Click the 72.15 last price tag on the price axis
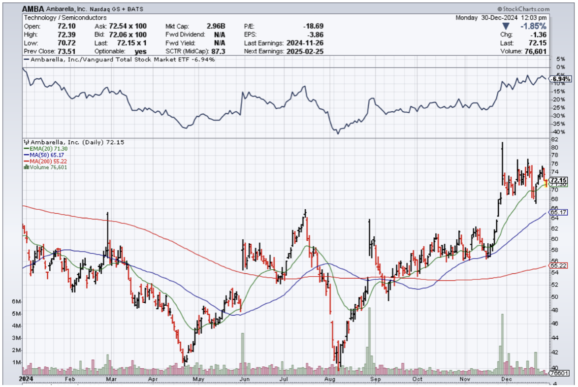Image resolution: width=578 pixels, height=387 pixels. click(x=559, y=180)
